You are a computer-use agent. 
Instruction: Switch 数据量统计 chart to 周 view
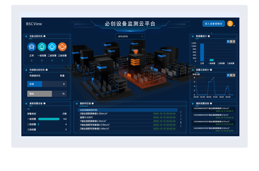tap(231, 42)
